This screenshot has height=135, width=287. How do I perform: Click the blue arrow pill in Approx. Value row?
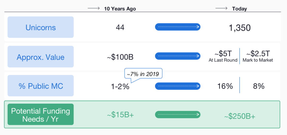click(x=178, y=56)
